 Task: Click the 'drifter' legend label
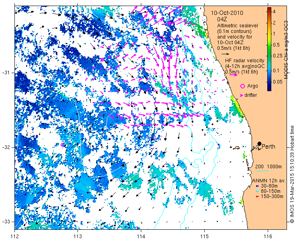[250, 95]
